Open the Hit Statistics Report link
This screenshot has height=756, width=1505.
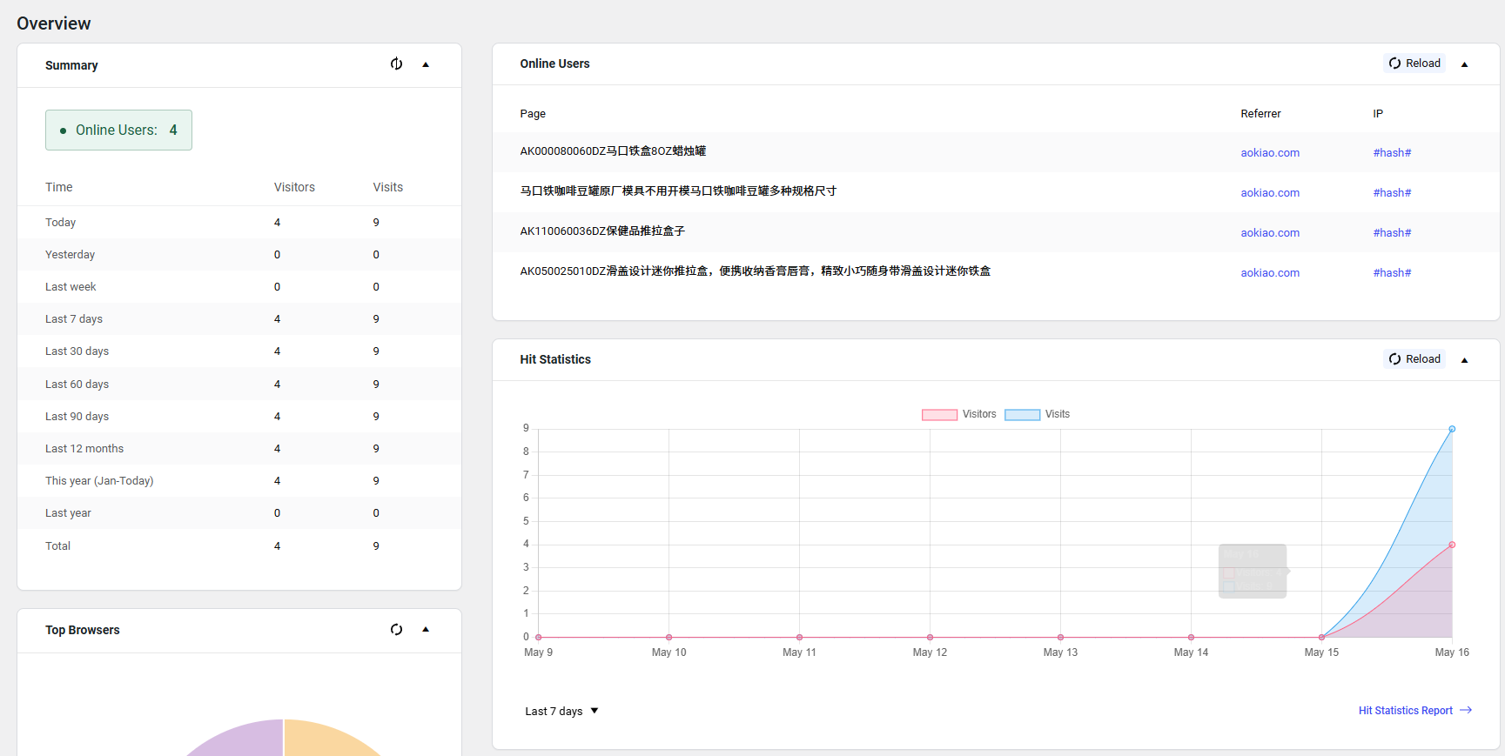[x=1405, y=711]
